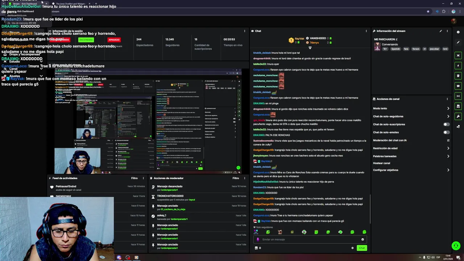The height and width of the screenshot is (261, 464).
Task: Insert the dog emote in the emote row
Action: click(280, 232)
